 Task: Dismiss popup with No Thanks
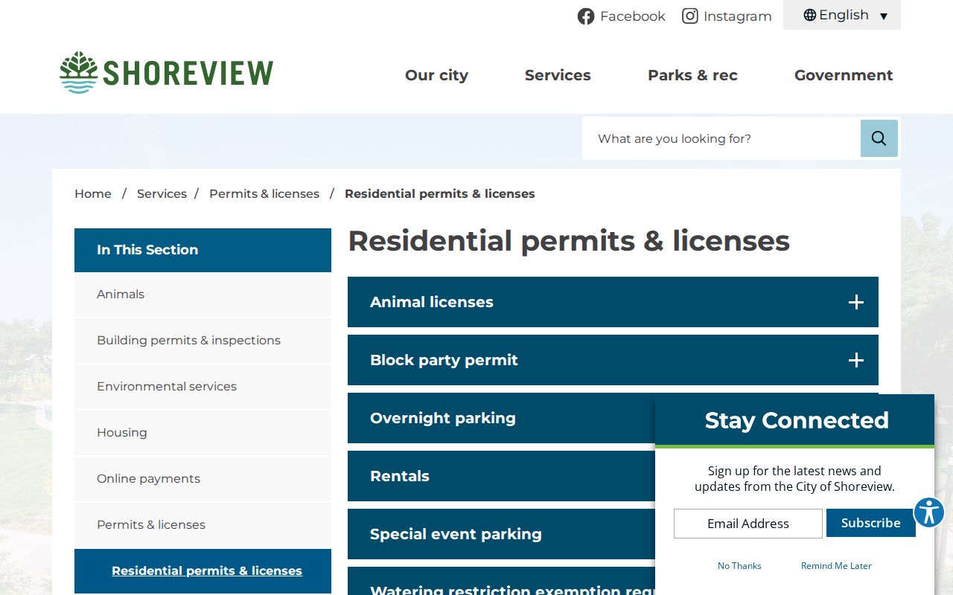pos(739,566)
